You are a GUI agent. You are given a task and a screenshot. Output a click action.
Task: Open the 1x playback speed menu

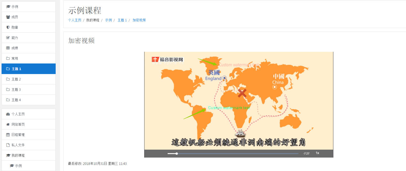(x=317, y=153)
